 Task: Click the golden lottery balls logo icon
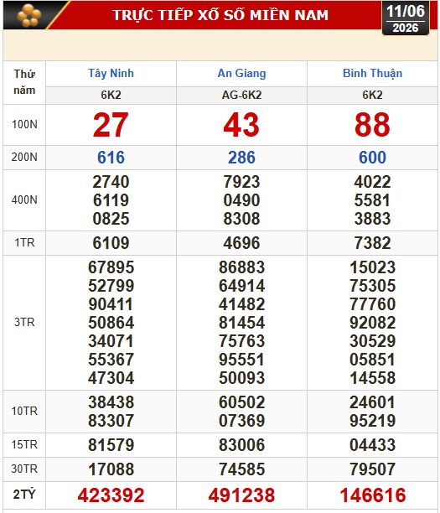pos(29,15)
